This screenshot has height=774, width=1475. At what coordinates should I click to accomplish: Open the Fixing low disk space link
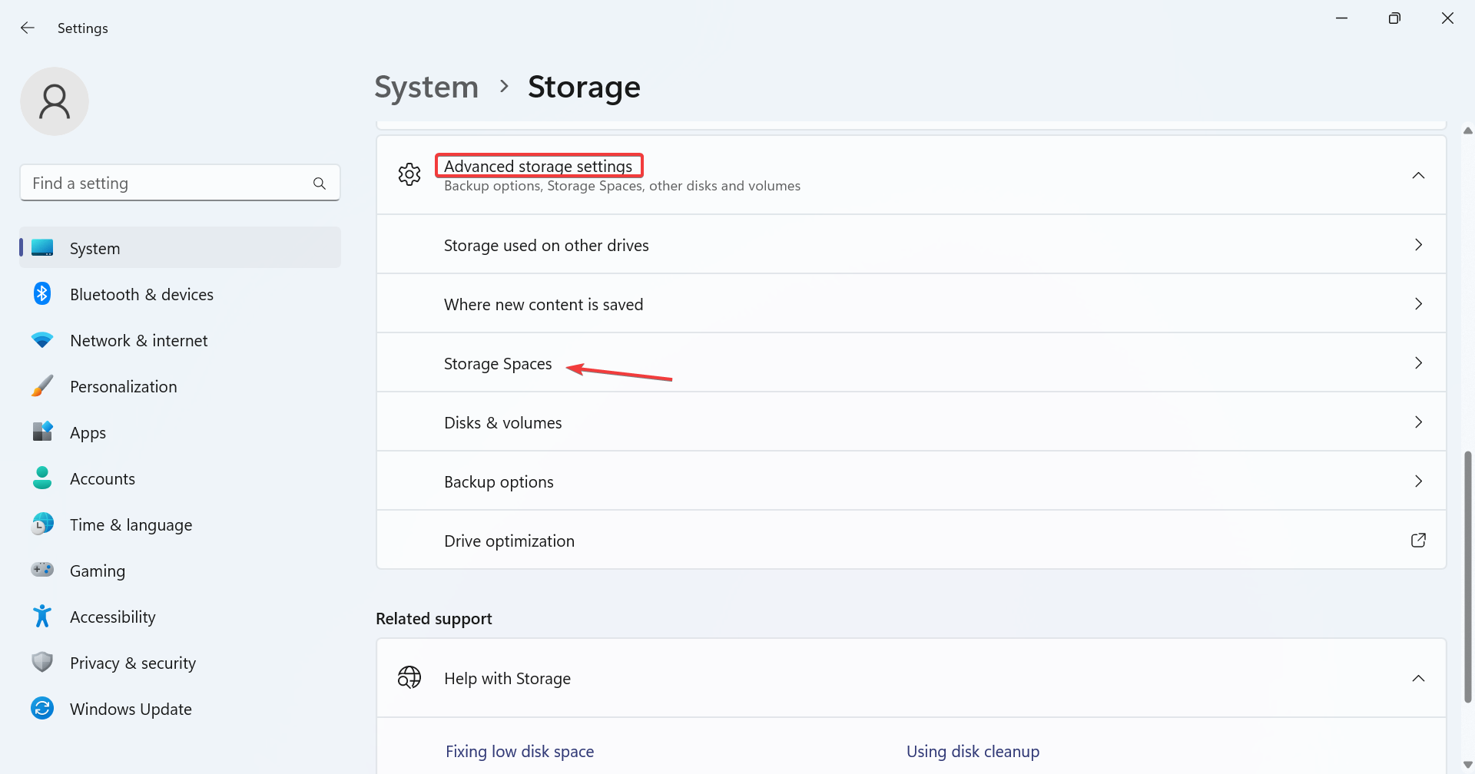click(520, 750)
